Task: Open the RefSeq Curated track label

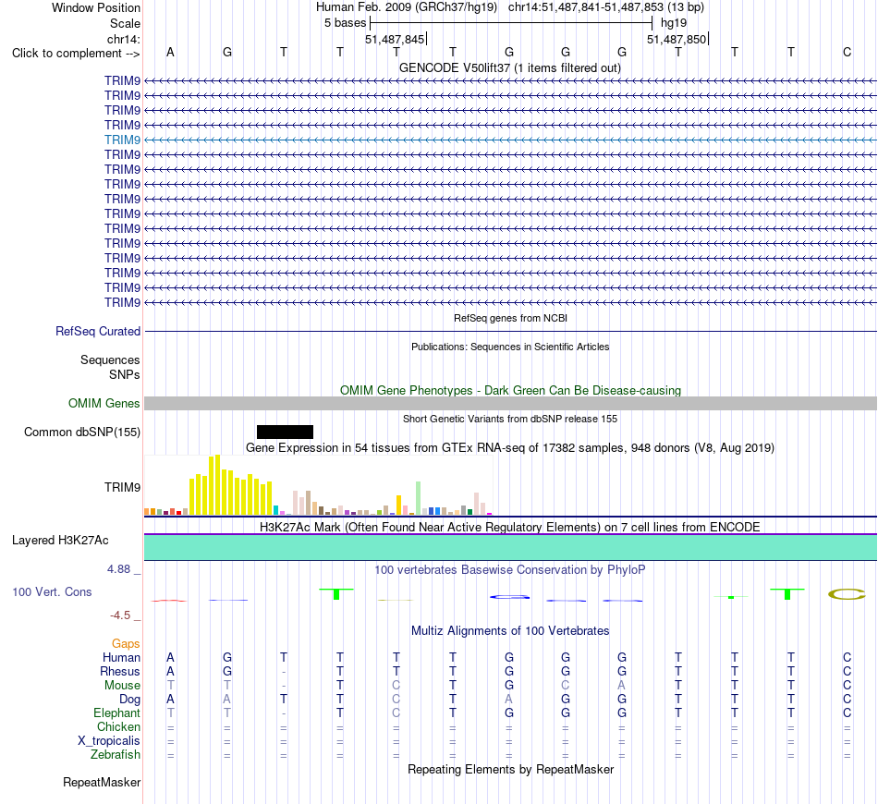Action: pyautogui.click(x=98, y=332)
